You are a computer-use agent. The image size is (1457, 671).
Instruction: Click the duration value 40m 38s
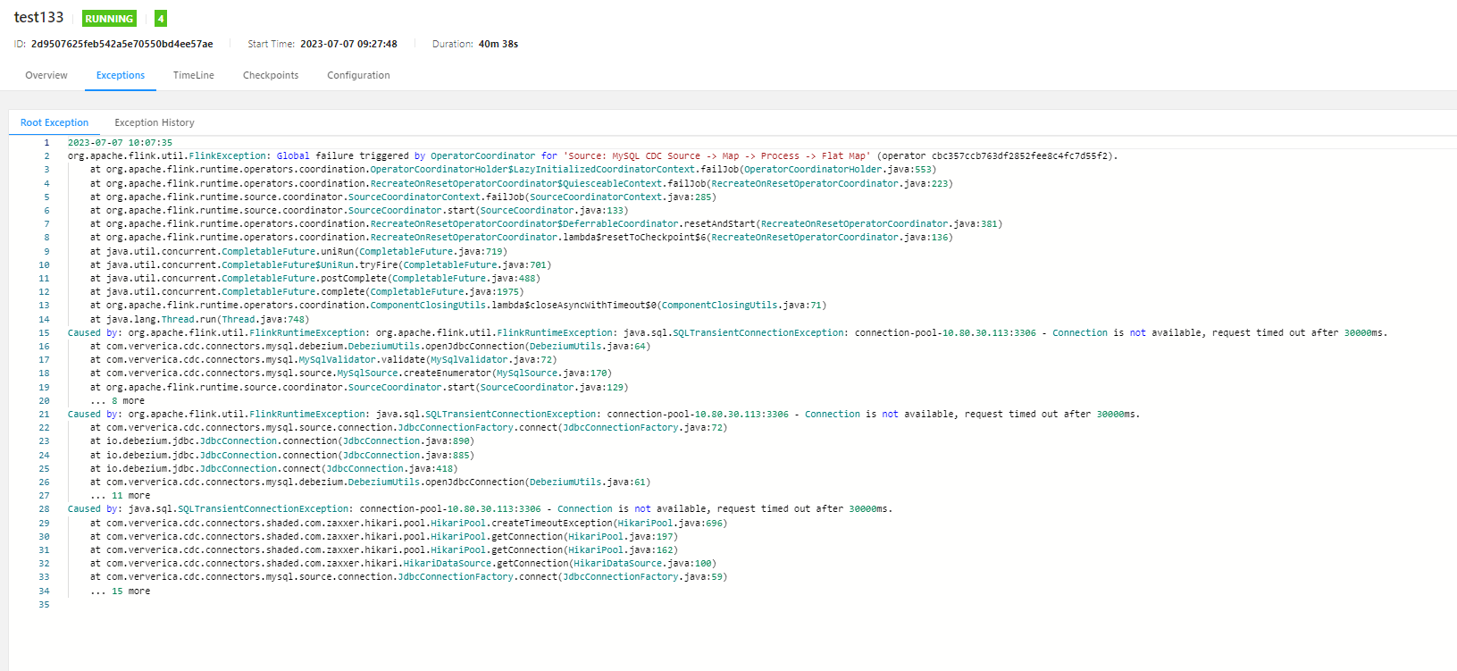[498, 44]
